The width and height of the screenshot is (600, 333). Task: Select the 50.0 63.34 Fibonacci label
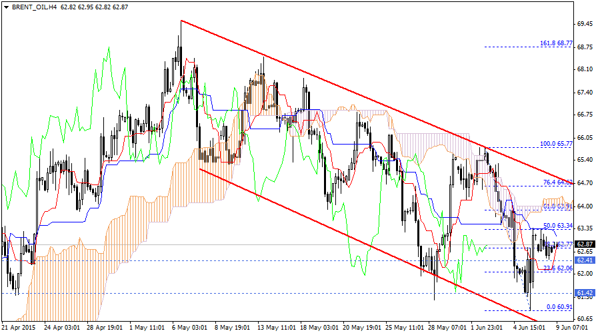click(x=558, y=226)
